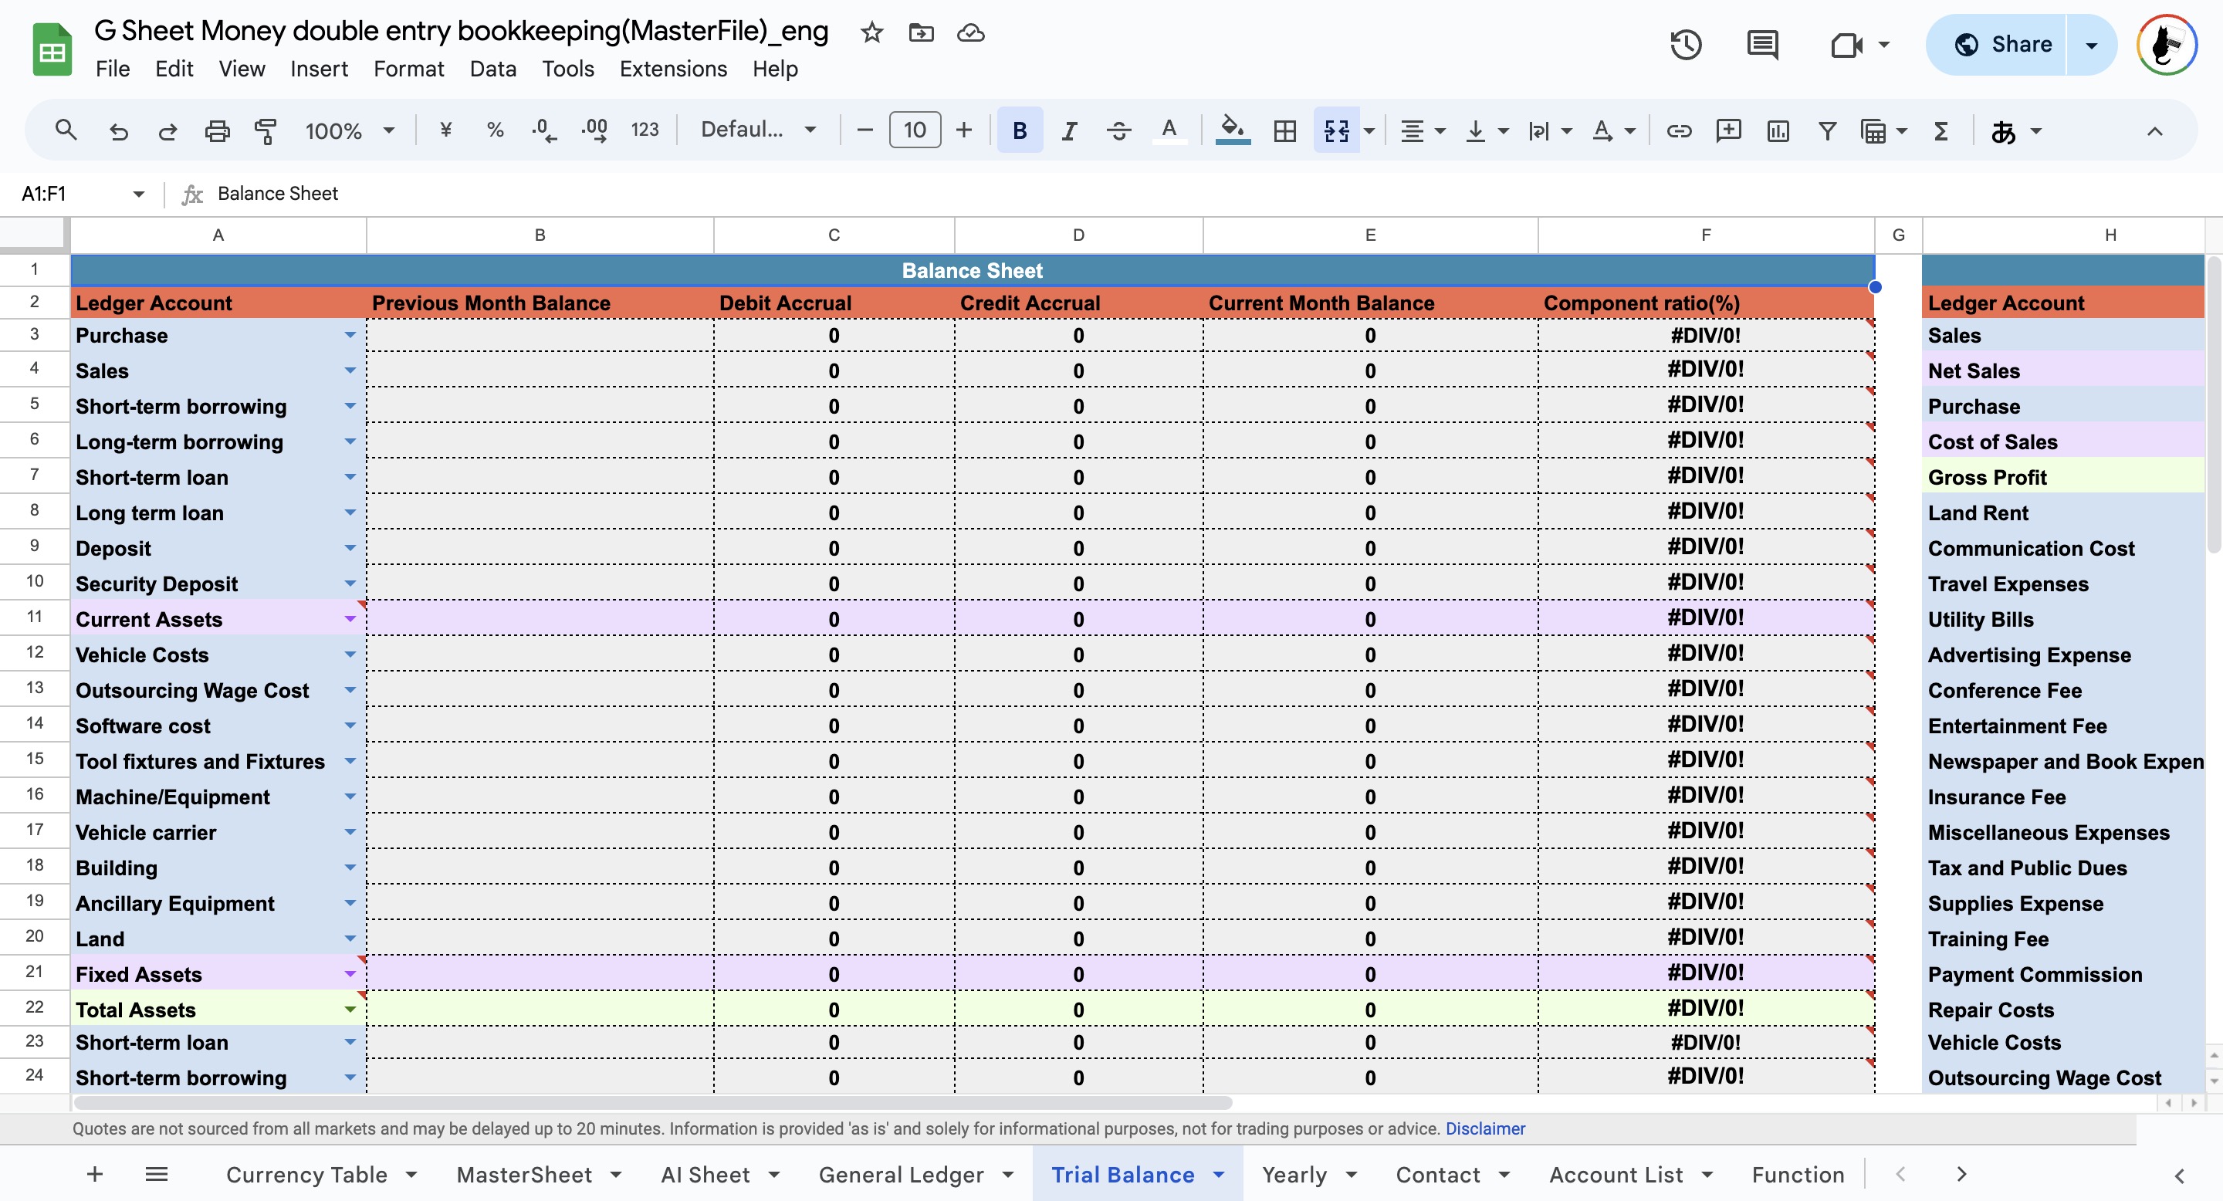Click the Functions sigma icon

[x=1942, y=131]
